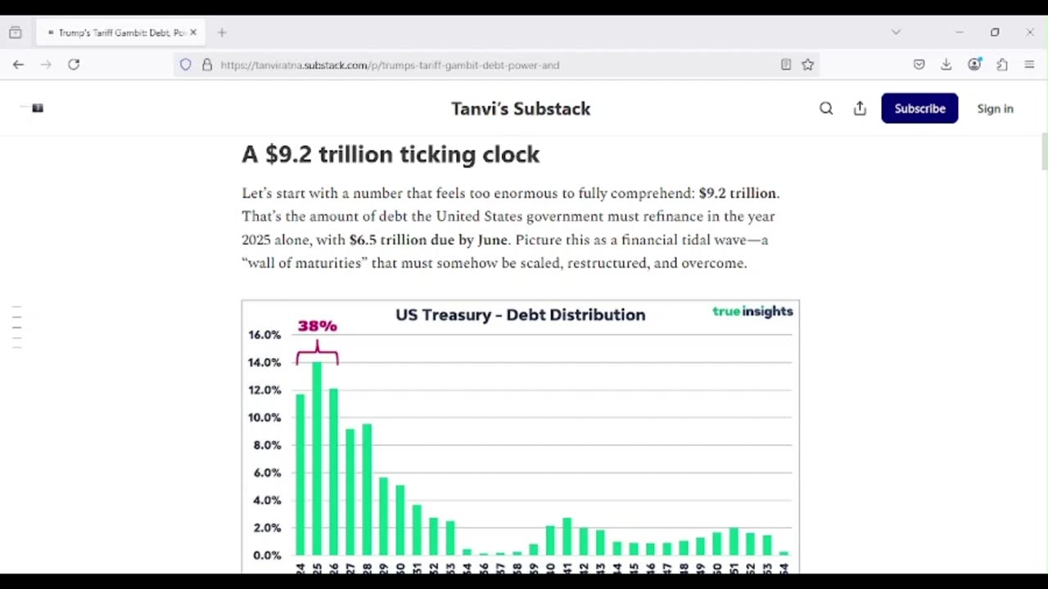The image size is (1048, 589).
Task: Open the Firefox hamburger application menu
Action: (1030, 65)
